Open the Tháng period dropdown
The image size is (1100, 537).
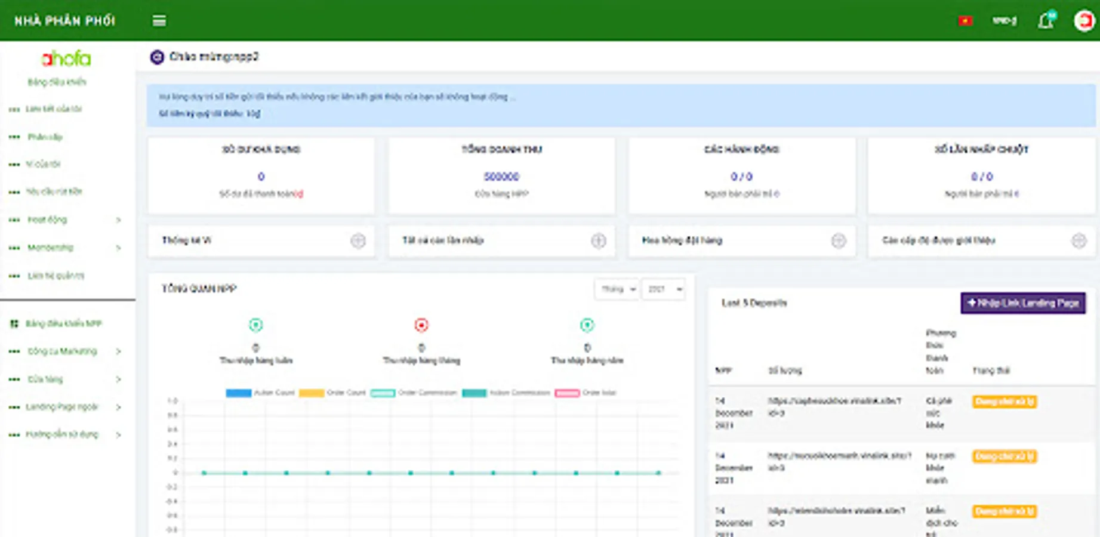(x=617, y=289)
